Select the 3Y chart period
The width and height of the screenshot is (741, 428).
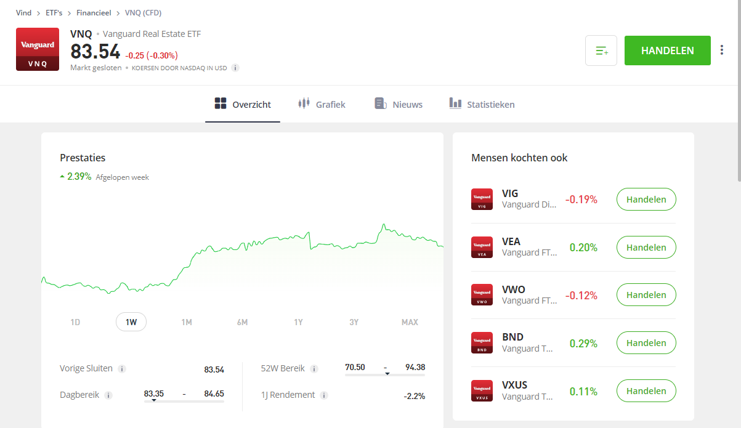pos(354,322)
